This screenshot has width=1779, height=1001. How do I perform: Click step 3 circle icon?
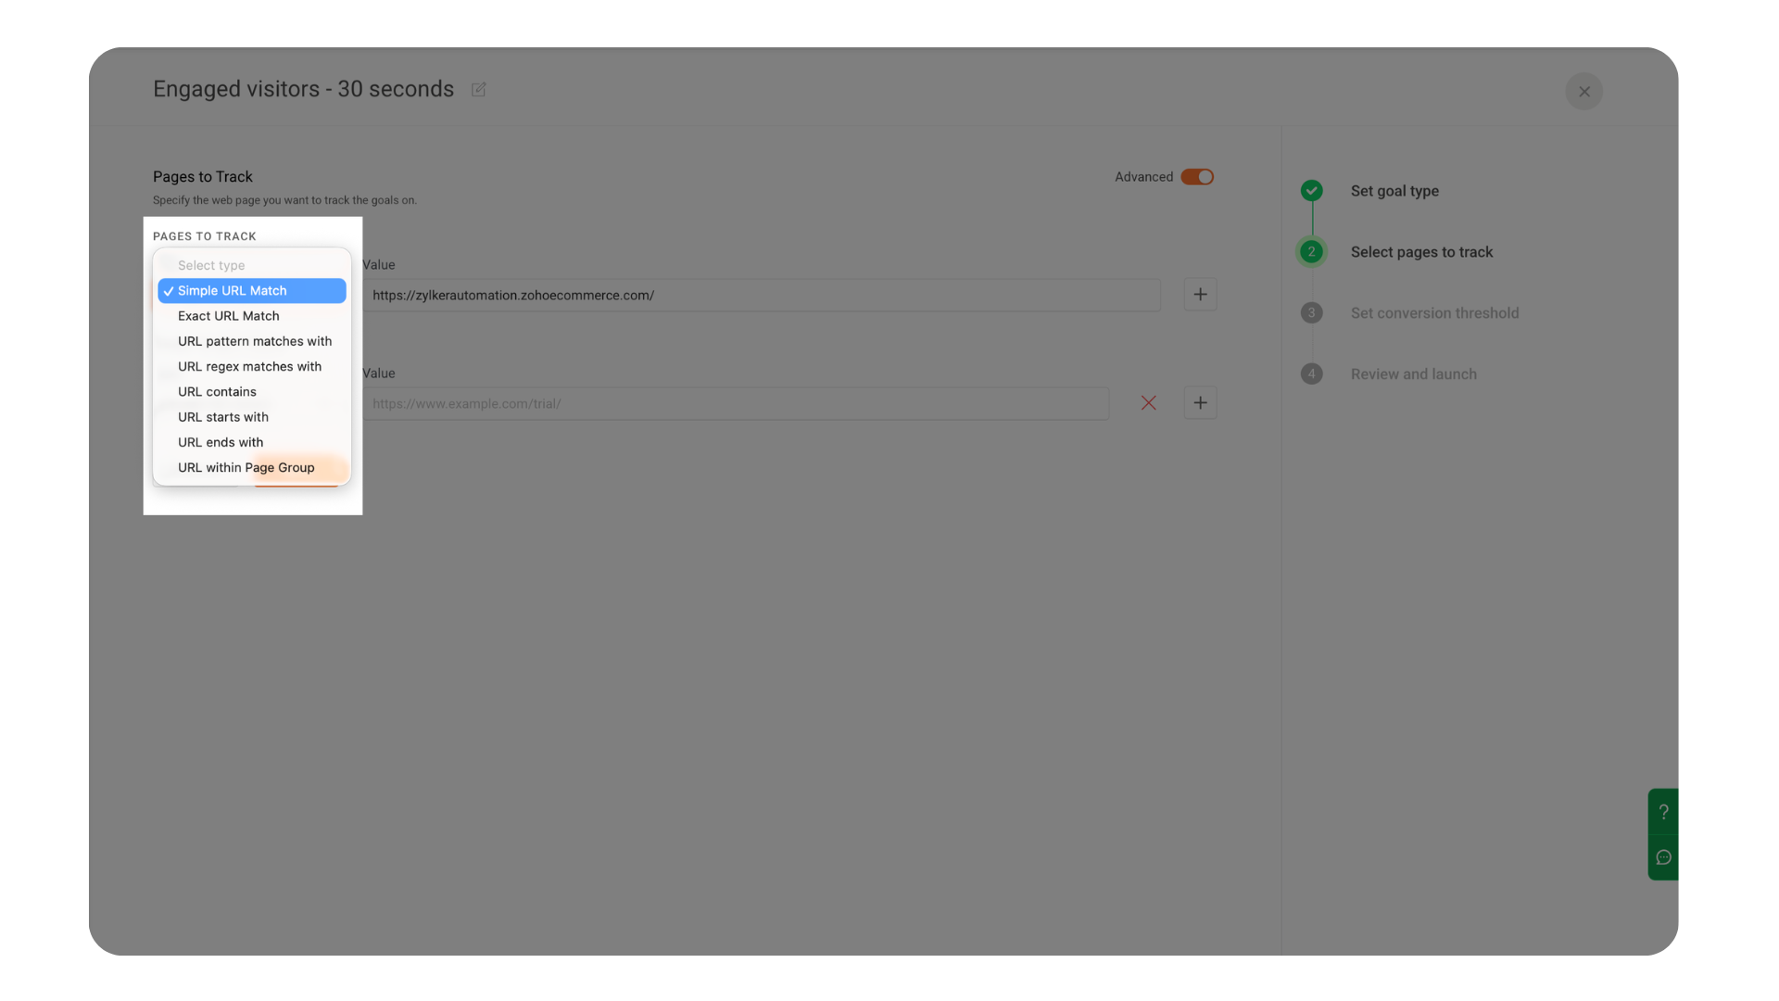tap(1311, 313)
